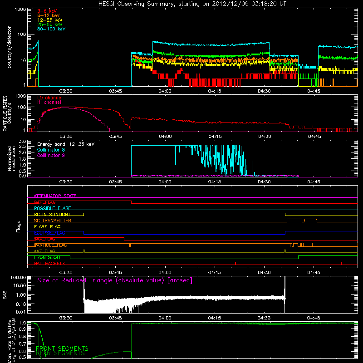Click the SAS vertical axis label

click(x=5, y=295)
